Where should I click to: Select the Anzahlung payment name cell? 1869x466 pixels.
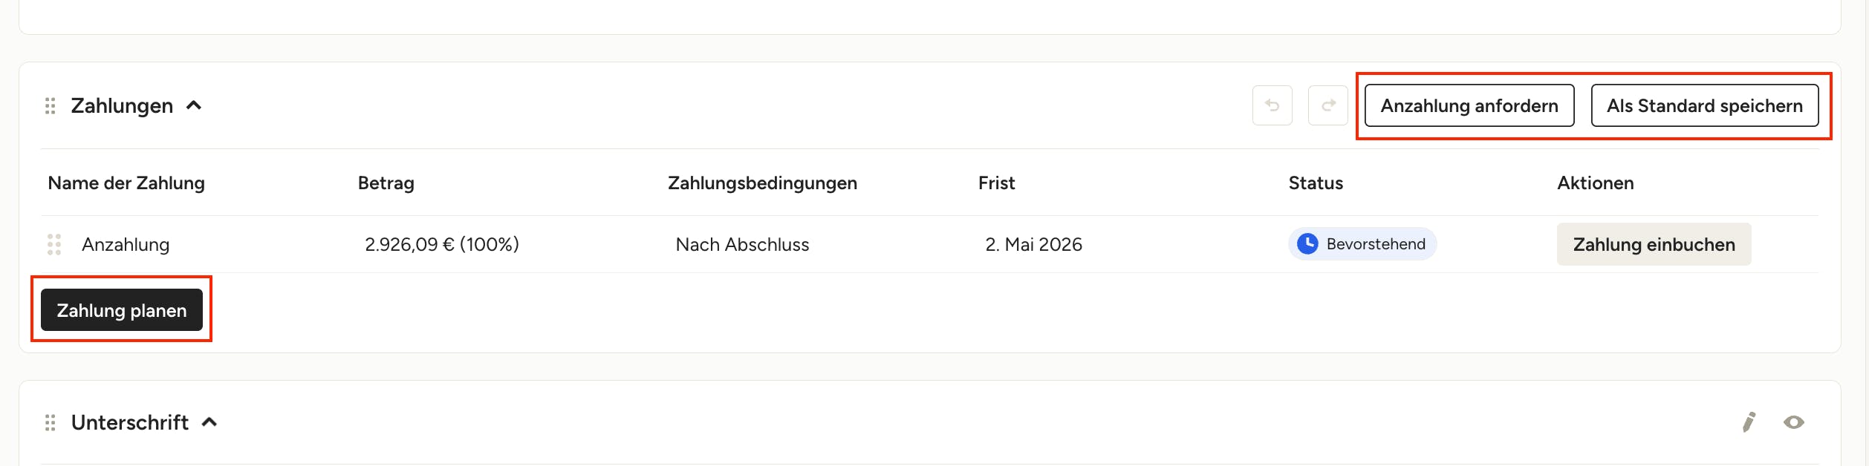point(126,245)
